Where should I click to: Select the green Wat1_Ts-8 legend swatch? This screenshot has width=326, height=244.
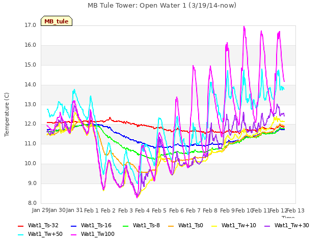[126, 226]
